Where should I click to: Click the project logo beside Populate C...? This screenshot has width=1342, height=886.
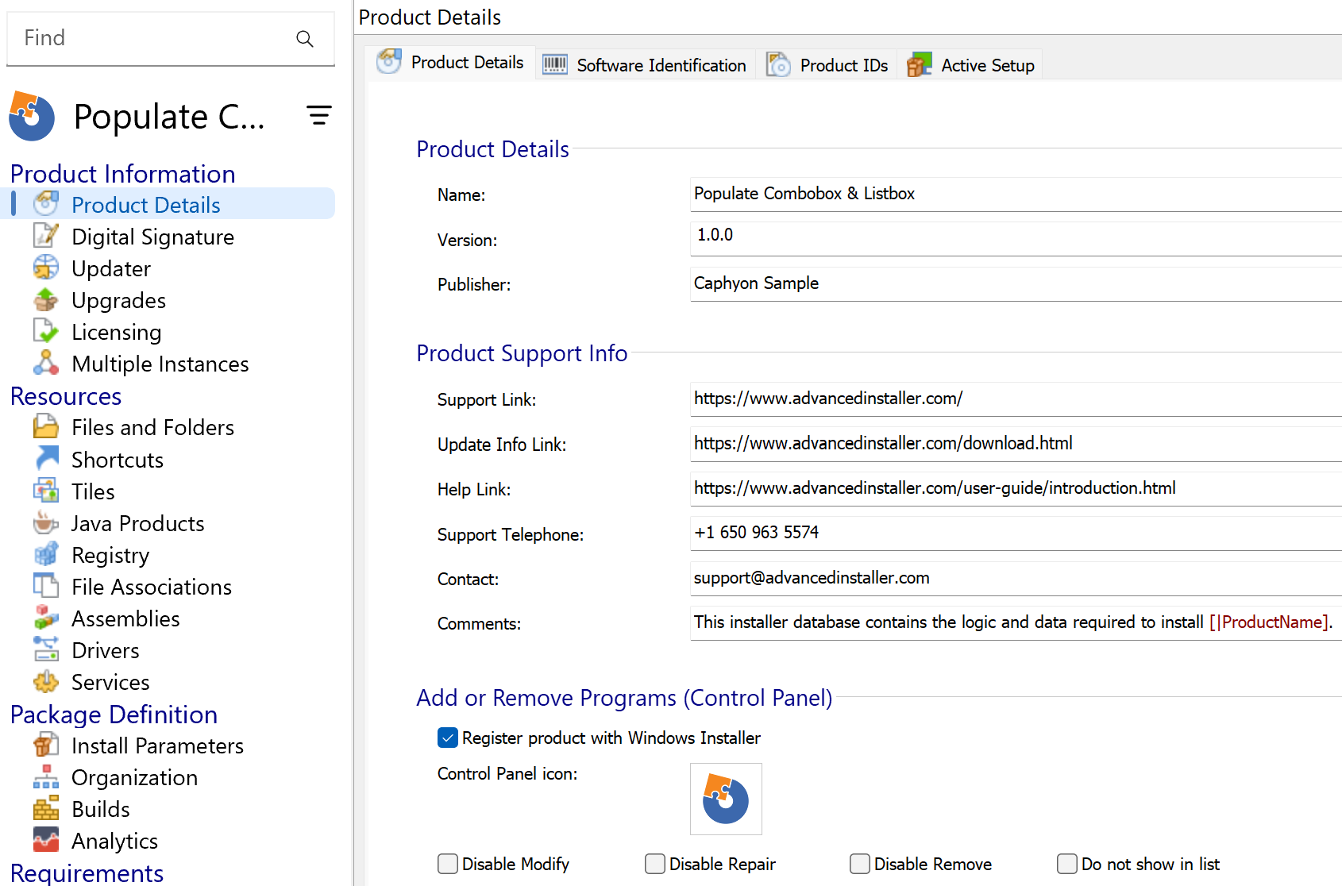[32, 116]
